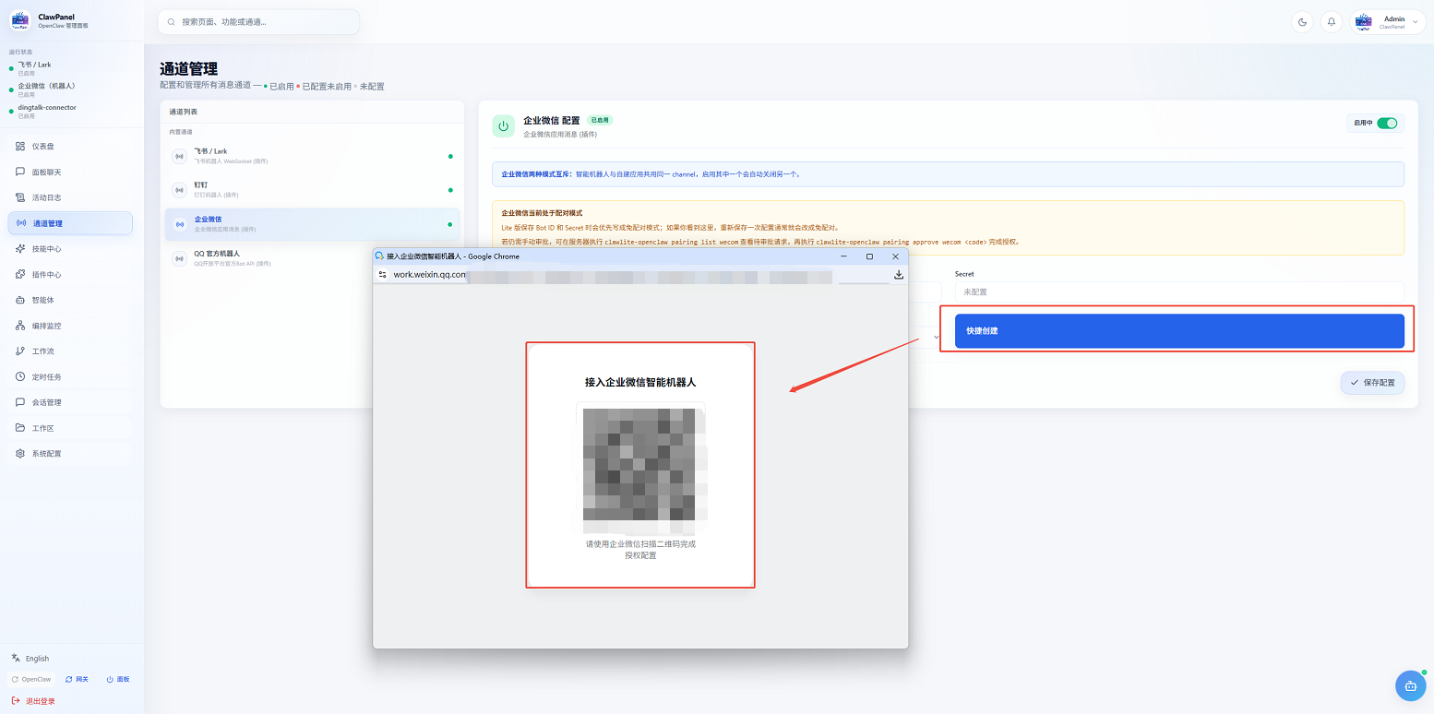Click the Admin avatar image
This screenshot has height=714, width=1434.
tap(1363, 22)
